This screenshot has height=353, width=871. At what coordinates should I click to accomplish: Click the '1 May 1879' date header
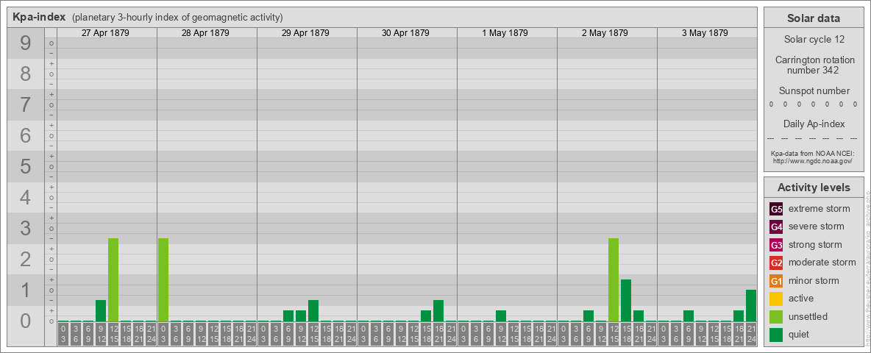(x=505, y=33)
